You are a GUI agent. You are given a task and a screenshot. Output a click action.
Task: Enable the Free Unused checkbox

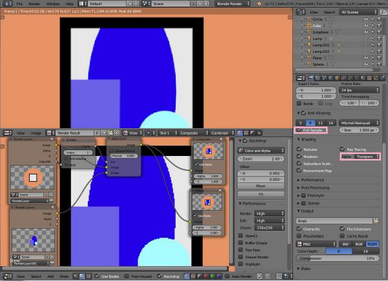127,276
